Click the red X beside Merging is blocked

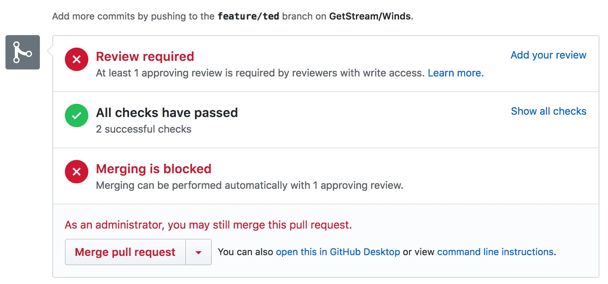point(77,172)
